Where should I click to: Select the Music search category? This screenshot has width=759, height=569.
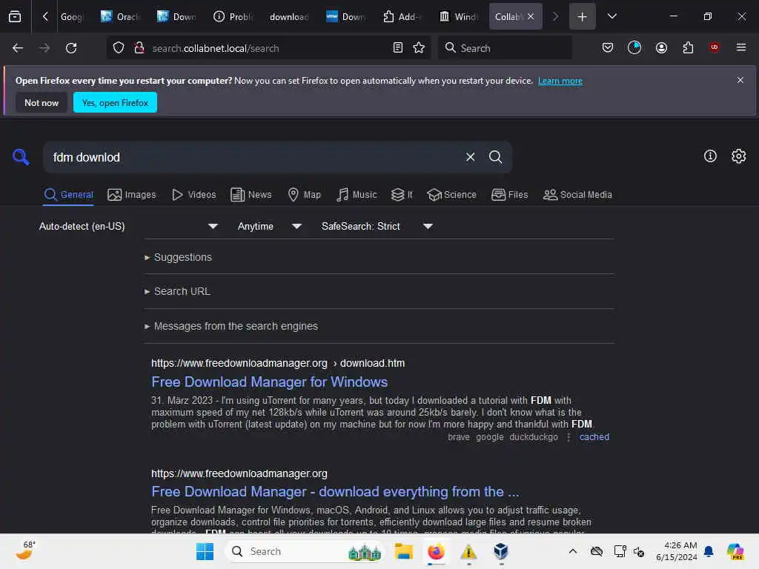pos(357,195)
